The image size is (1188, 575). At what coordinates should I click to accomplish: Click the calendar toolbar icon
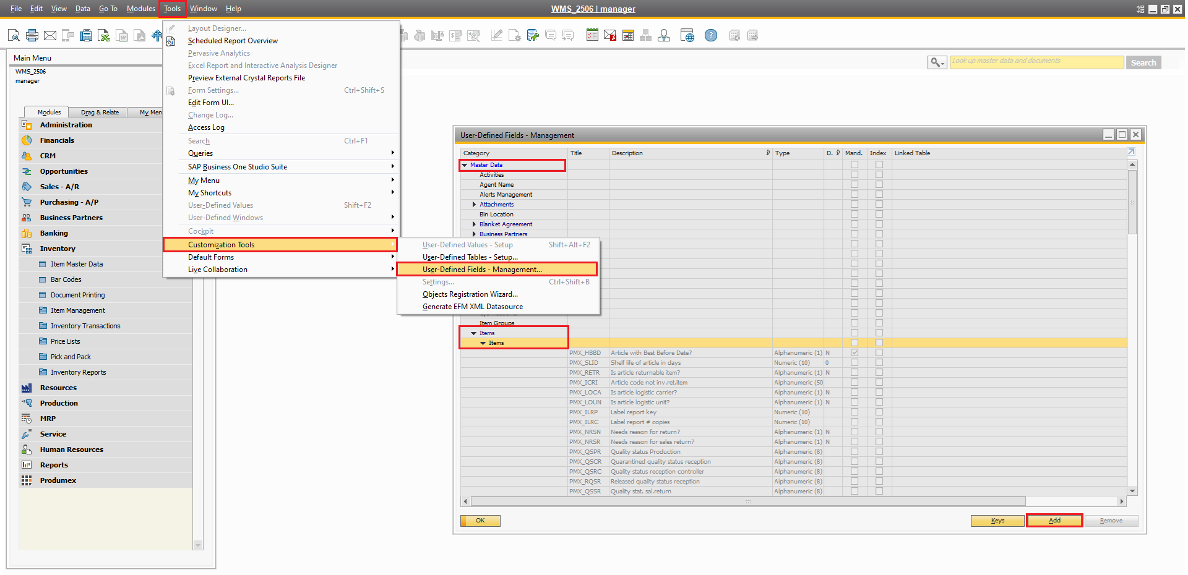point(627,35)
